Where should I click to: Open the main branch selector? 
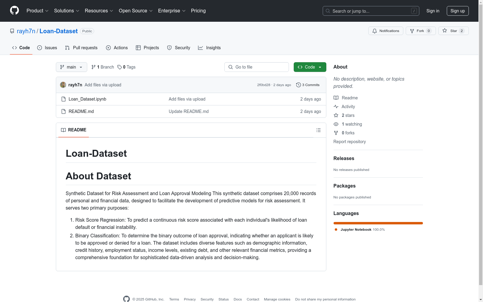coord(72,67)
